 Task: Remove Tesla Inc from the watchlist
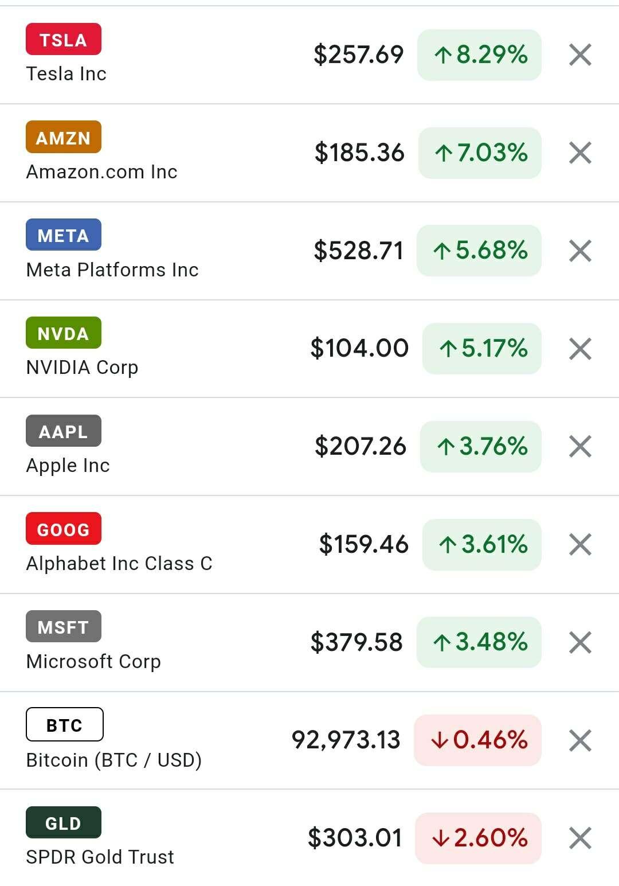coord(580,55)
